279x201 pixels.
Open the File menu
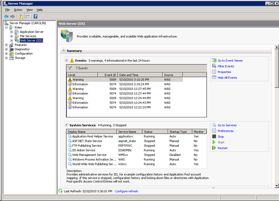coord(7,10)
